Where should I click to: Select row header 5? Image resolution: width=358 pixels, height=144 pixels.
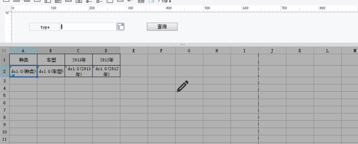[4, 95]
